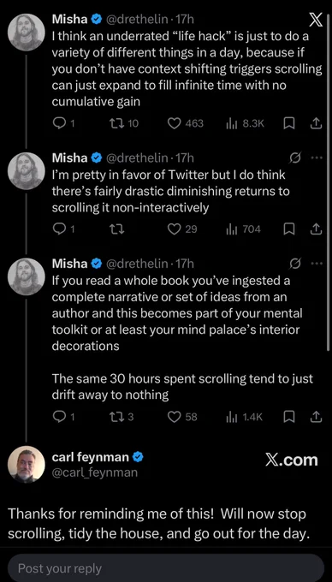Image resolution: width=332 pixels, height=582 pixels.
Task: Open more options on third tweet
Action: (x=317, y=264)
